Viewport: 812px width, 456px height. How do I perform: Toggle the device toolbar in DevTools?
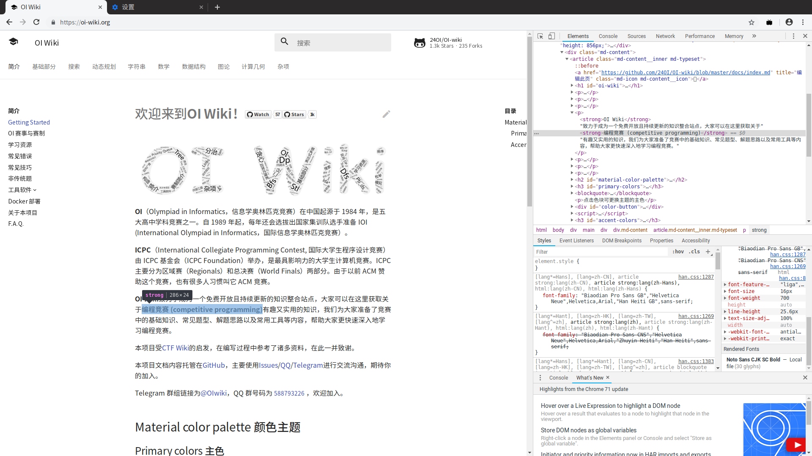click(552, 36)
